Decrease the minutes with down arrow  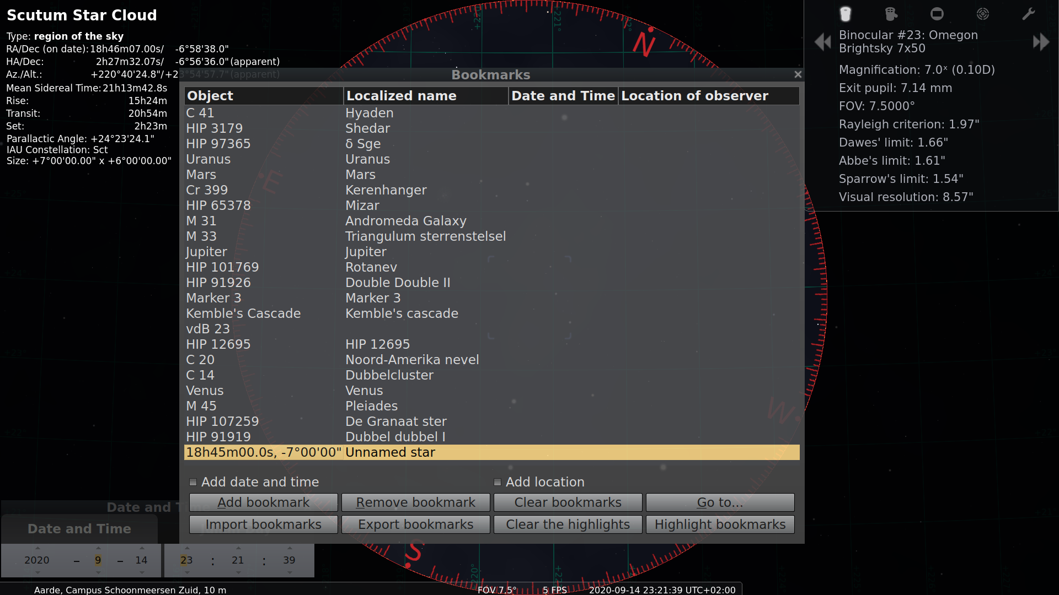[x=238, y=572]
